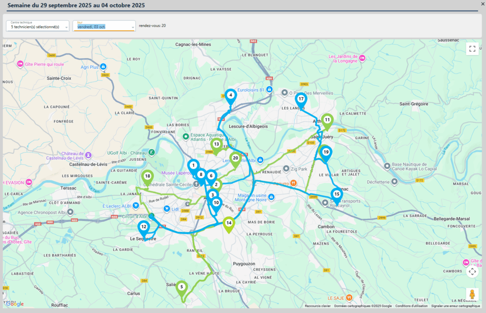486x313 pixels.
Task: Click blue map marker number 15
Action: pos(336,194)
